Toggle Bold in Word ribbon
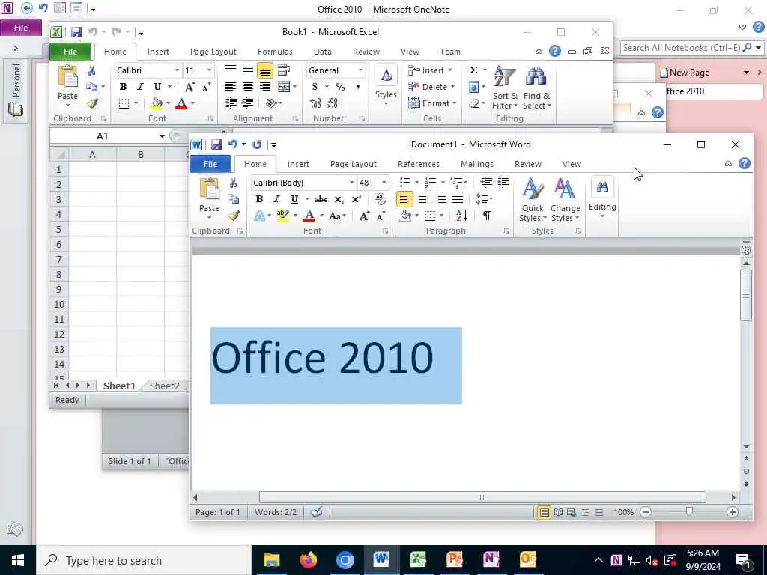767x575 pixels. (259, 199)
